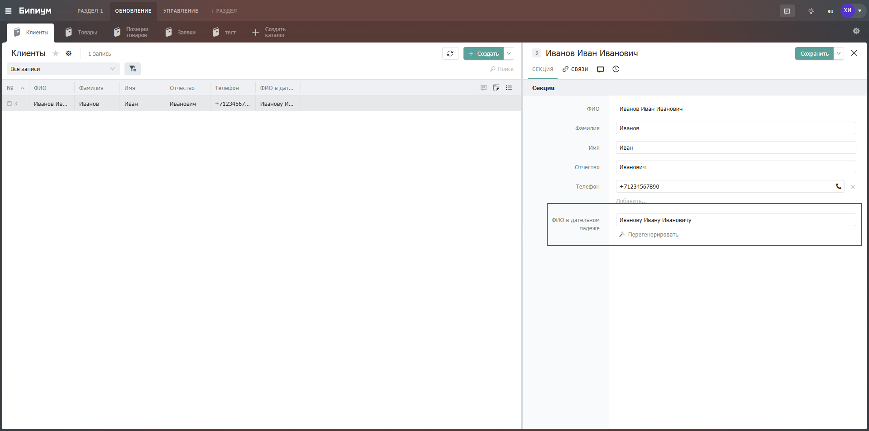This screenshot has width=869, height=431.
Task: Switch to the Товары catalog tab
Action: [x=81, y=33]
